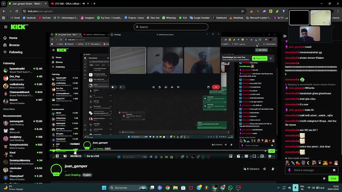Expand Show More under Following
This screenshot has height=192, width=342.
(9, 109)
